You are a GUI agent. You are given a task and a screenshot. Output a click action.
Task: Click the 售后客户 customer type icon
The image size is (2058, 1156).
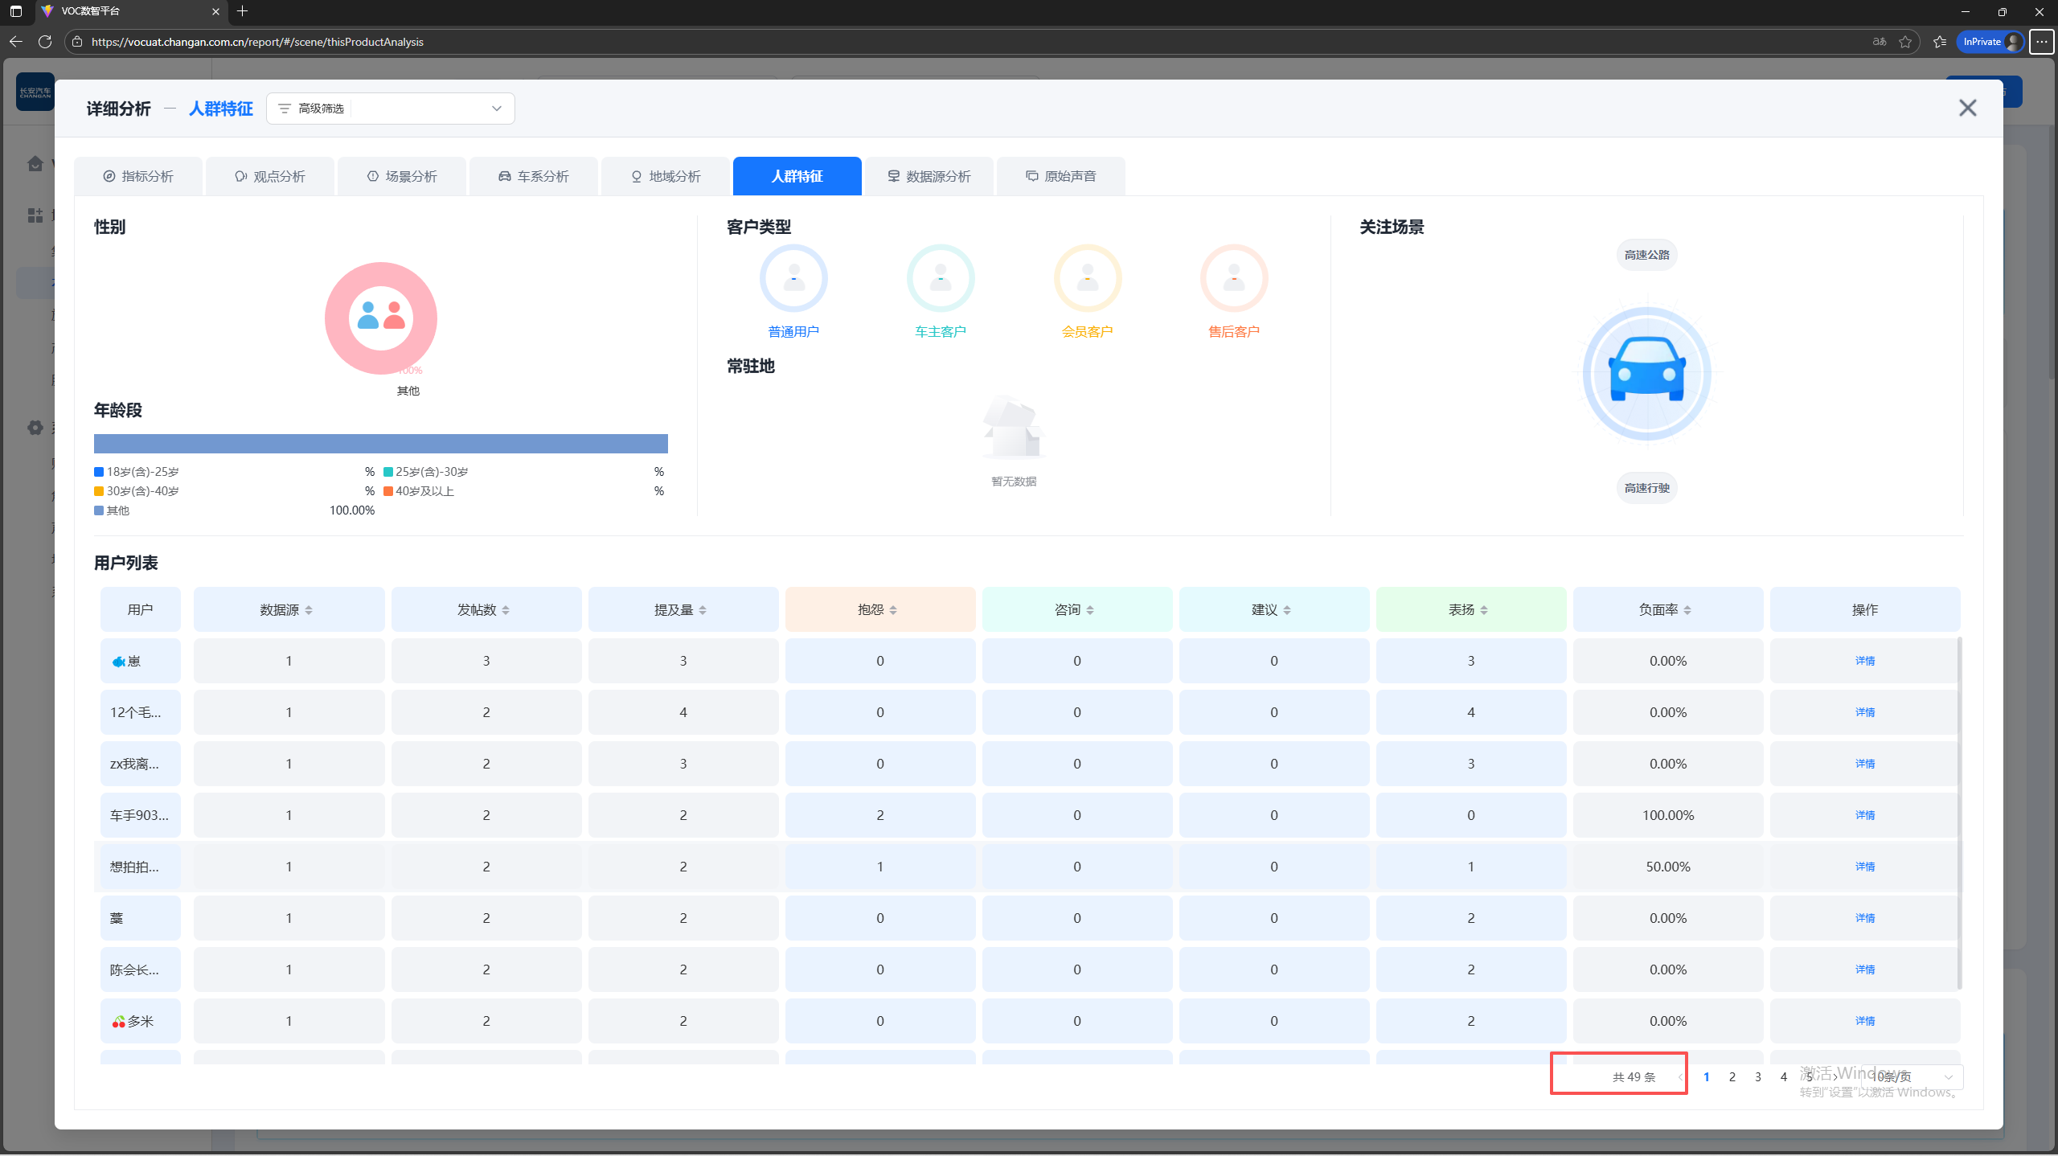[x=1233, y=278]
